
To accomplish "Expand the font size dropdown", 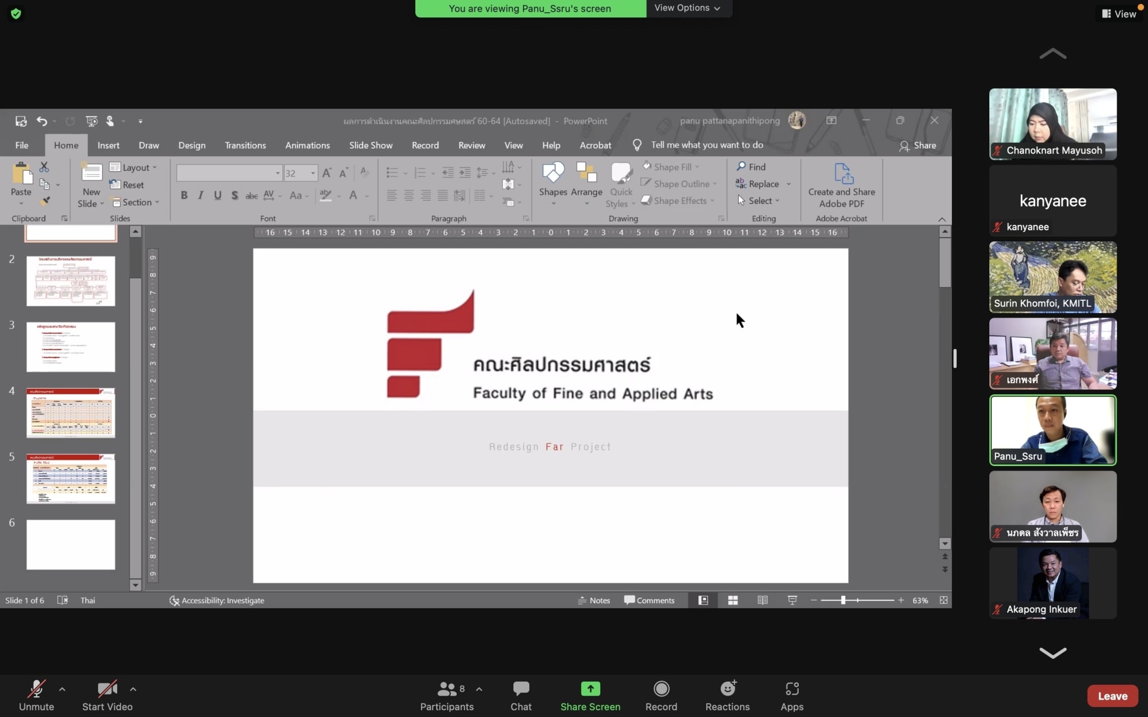I will click(313, 173).
